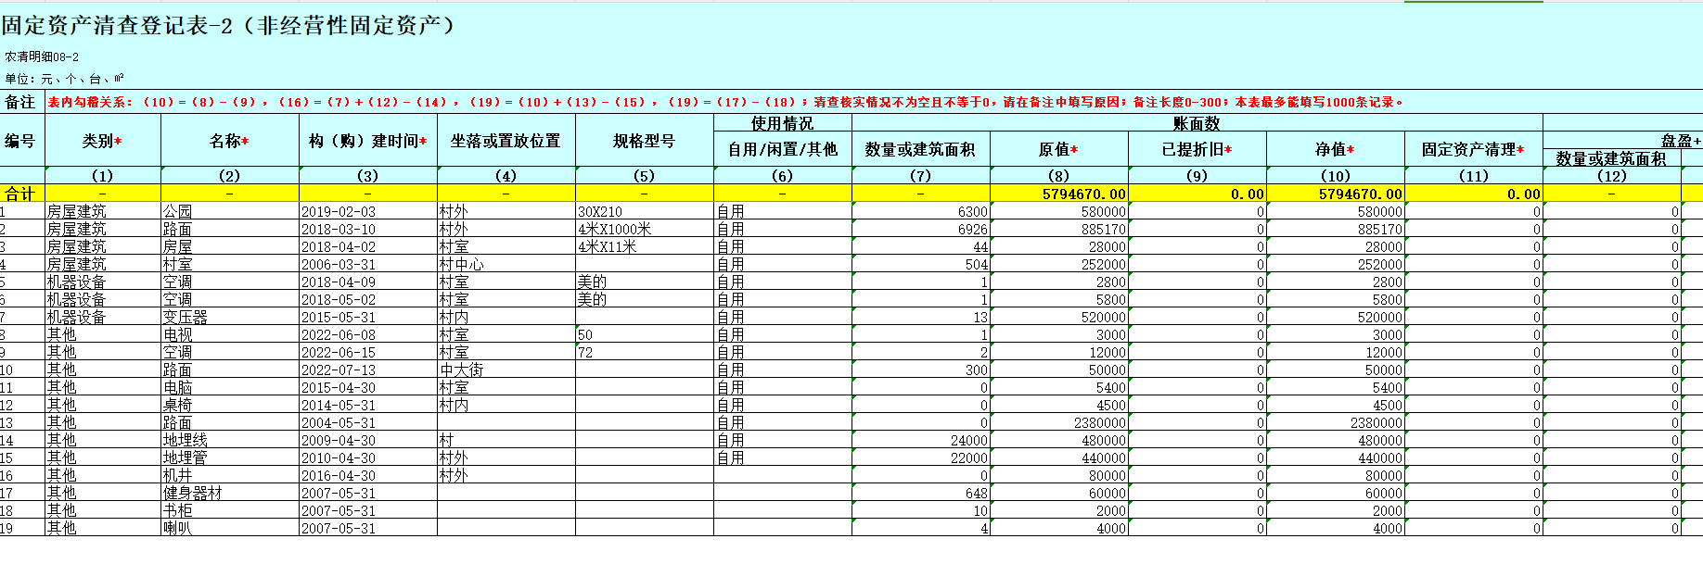Click the 4米X1000米 specification cell
This screenshot has height=564, width=1703.
pyautogui.click(x=644, y=229)
